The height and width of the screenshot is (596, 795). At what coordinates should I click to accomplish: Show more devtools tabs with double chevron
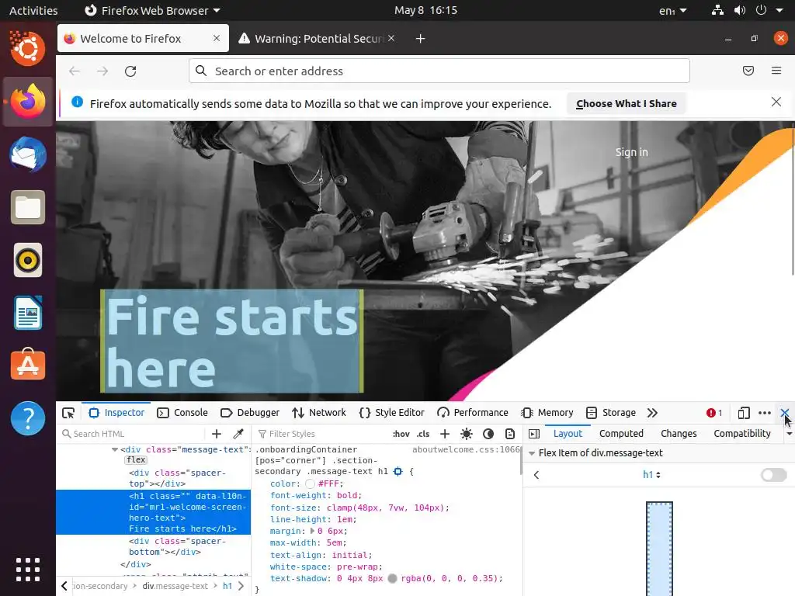[652, 413]
